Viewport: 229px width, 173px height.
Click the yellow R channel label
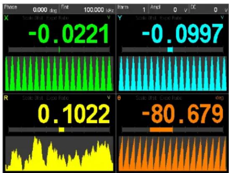pos(6,98)
